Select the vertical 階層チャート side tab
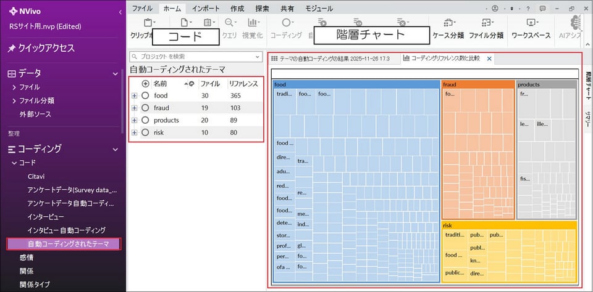 coord(588,85)
